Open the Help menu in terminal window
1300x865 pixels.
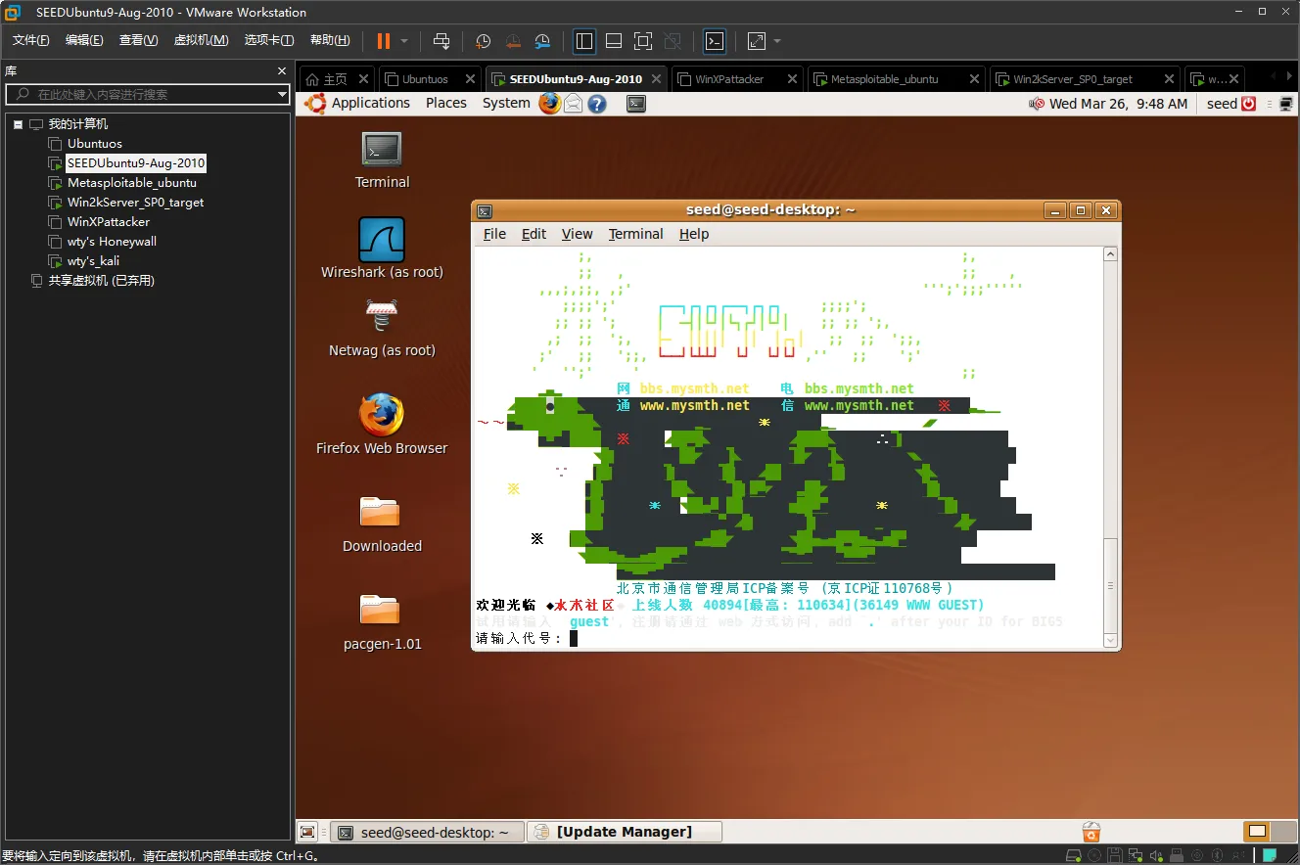click(x=694, y=234)
